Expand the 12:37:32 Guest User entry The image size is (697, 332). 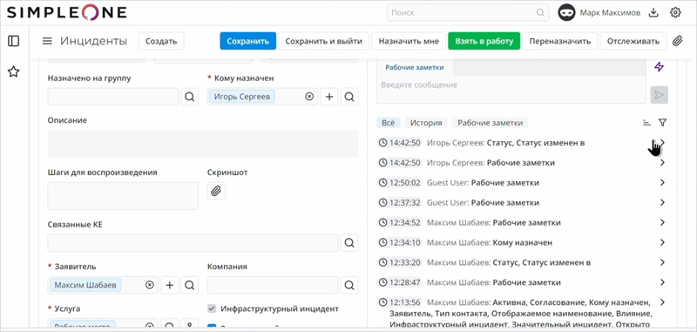(x=662, y=203)
